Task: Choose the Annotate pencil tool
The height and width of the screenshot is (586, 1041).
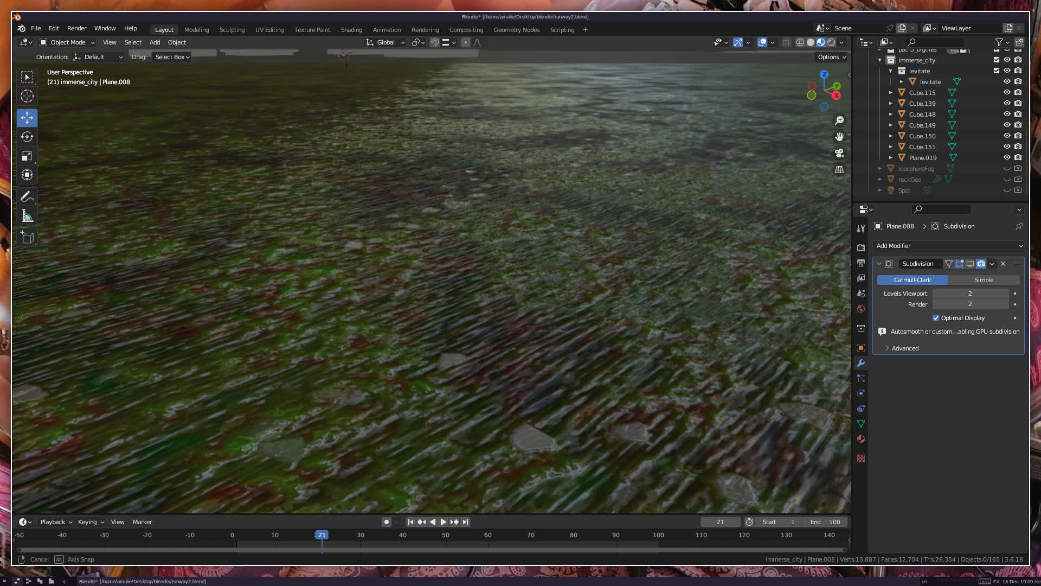Action: coord(27,197)
